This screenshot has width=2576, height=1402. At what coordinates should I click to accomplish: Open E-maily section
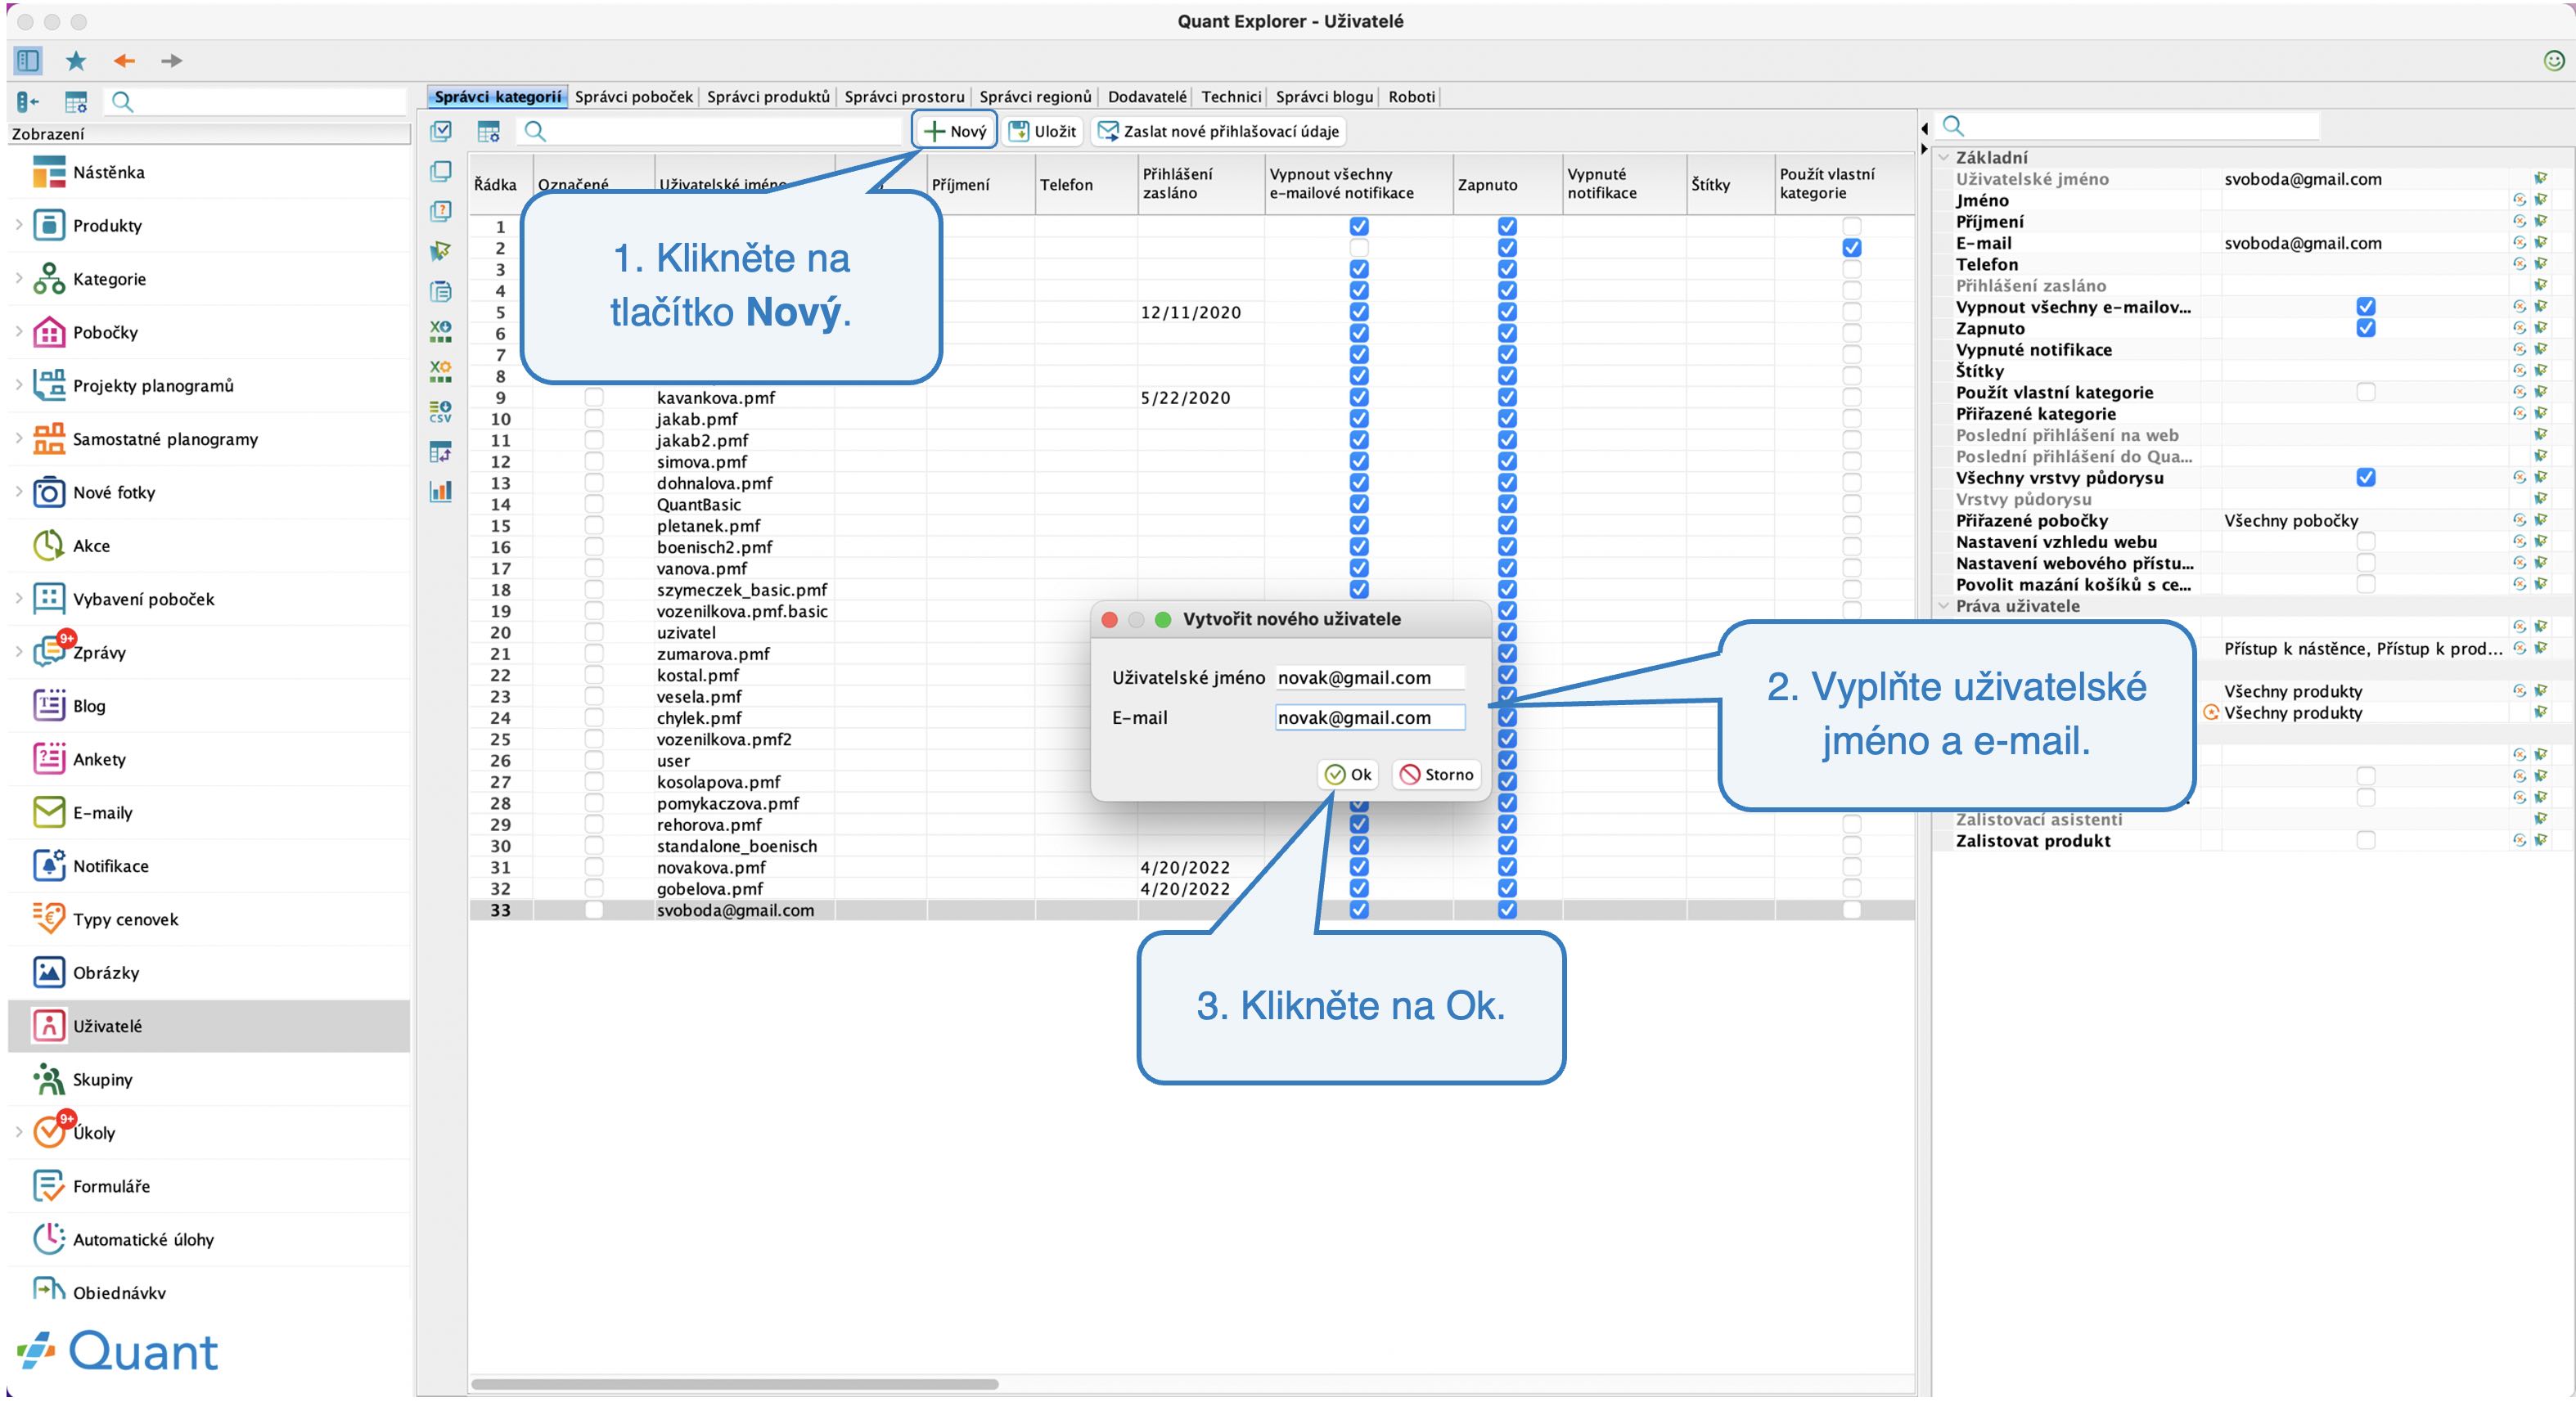[102, 812]
